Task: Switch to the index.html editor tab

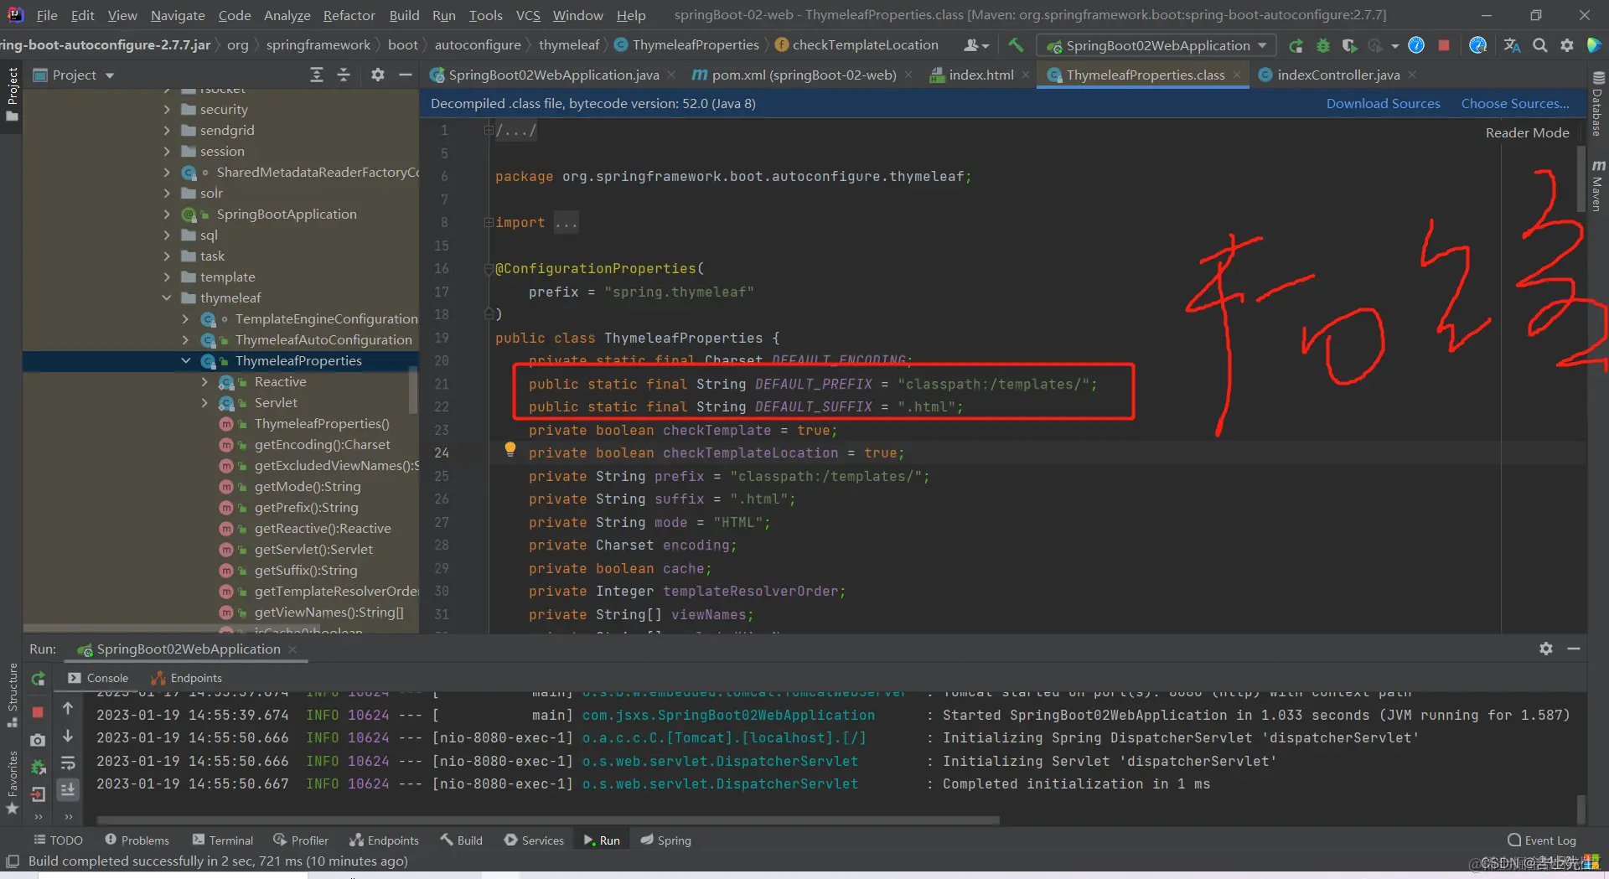Action: [980, 75]
